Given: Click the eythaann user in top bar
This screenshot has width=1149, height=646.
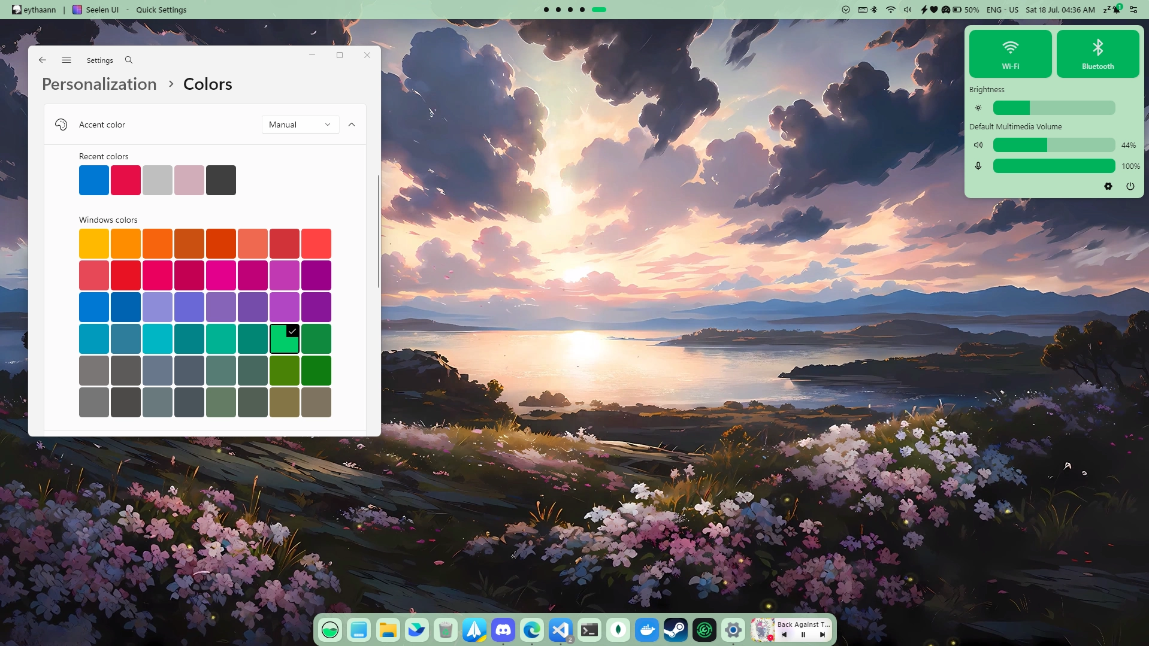Looking at the screenshot, I should click(x=34, y=10).
